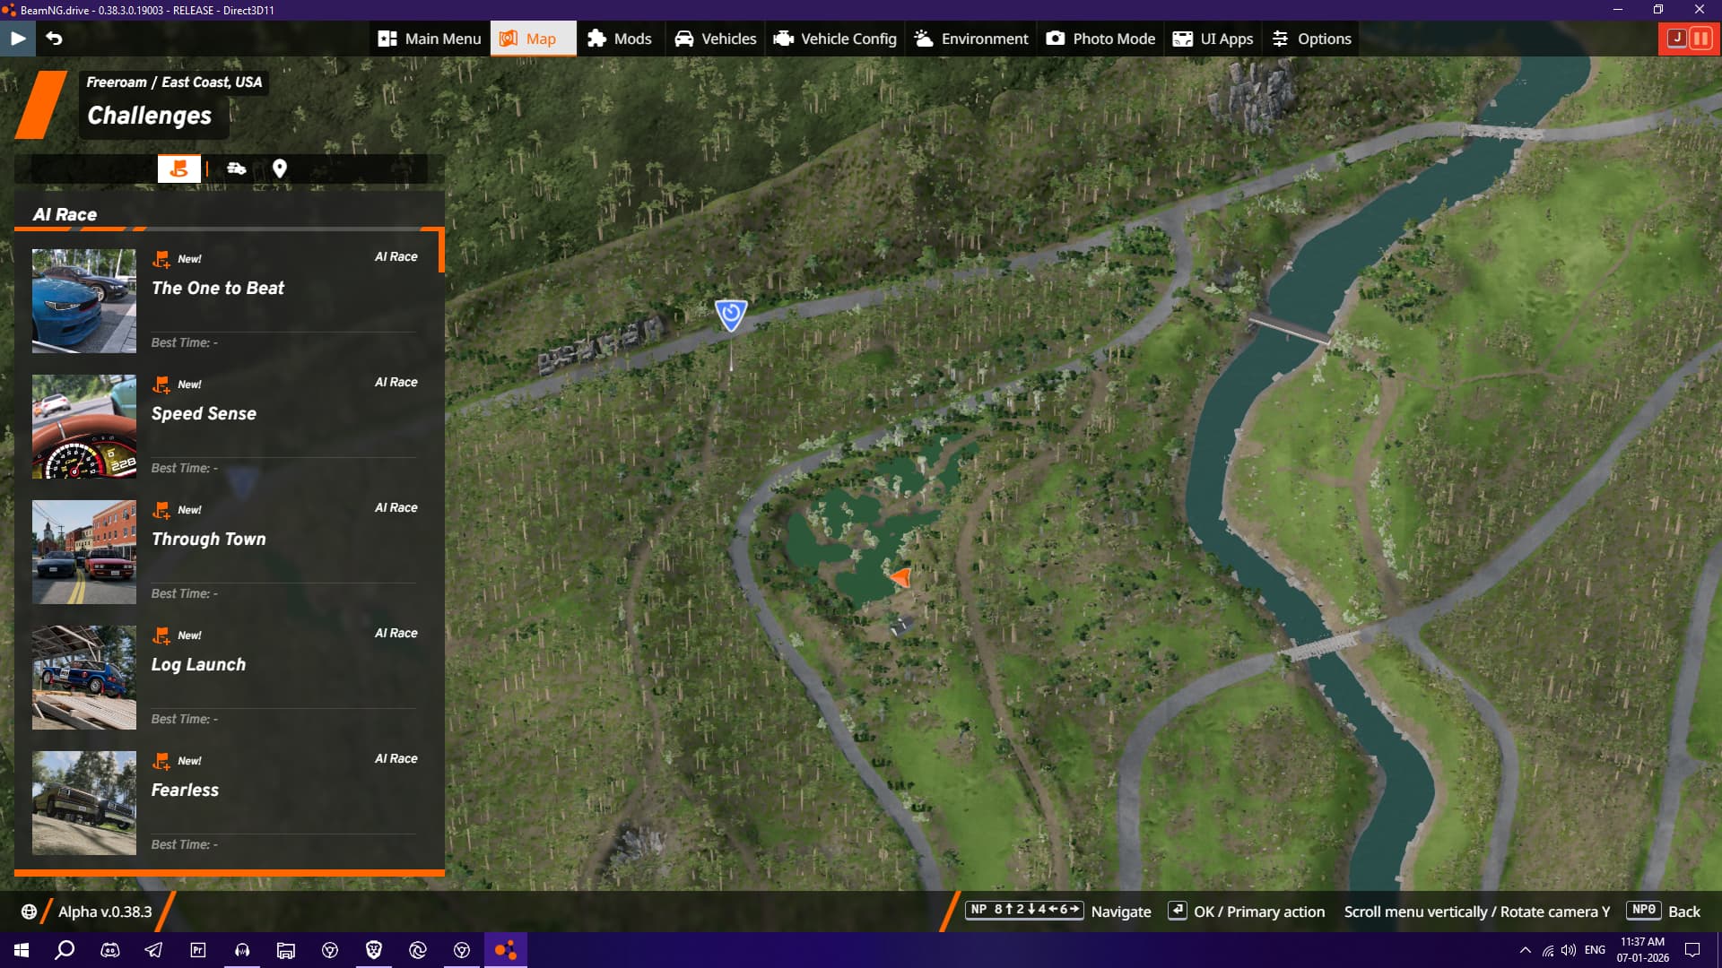
Task: Click the orange challenge list scrollbar
Action: (441, 251)
